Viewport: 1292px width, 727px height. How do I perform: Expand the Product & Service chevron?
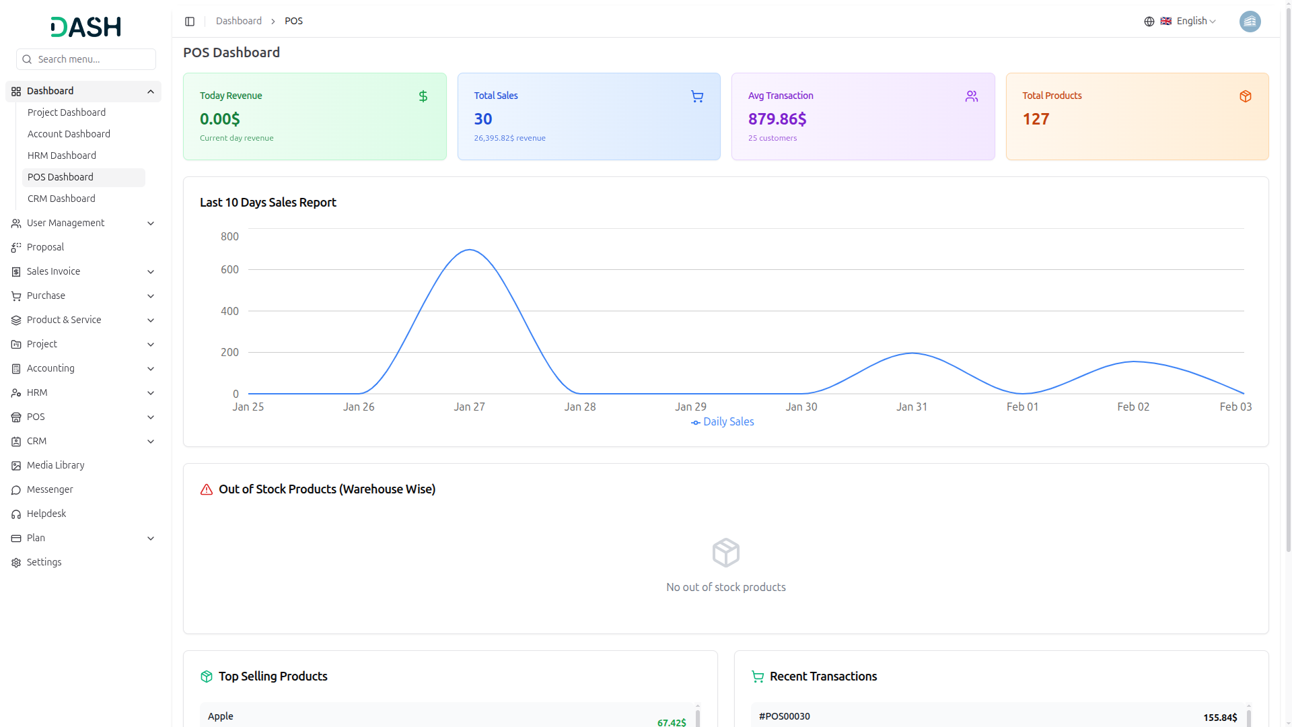click(x=151, y=320)
